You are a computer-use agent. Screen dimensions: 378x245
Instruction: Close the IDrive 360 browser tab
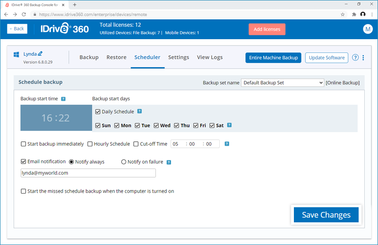[63, 5]
